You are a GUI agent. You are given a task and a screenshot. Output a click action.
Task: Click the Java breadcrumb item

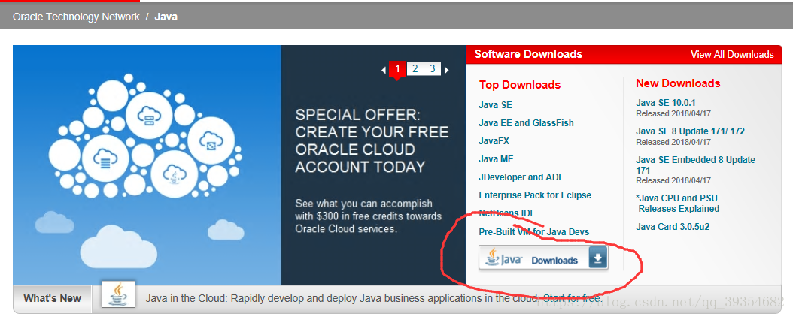pos(166,17)
